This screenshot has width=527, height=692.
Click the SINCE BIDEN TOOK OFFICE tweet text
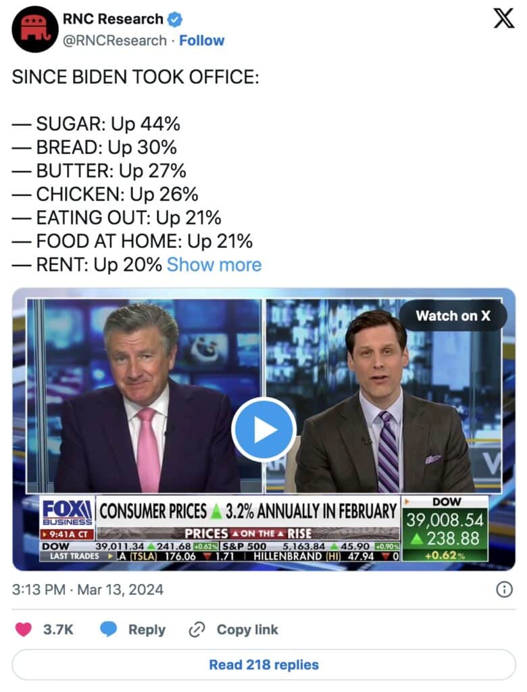135,76
